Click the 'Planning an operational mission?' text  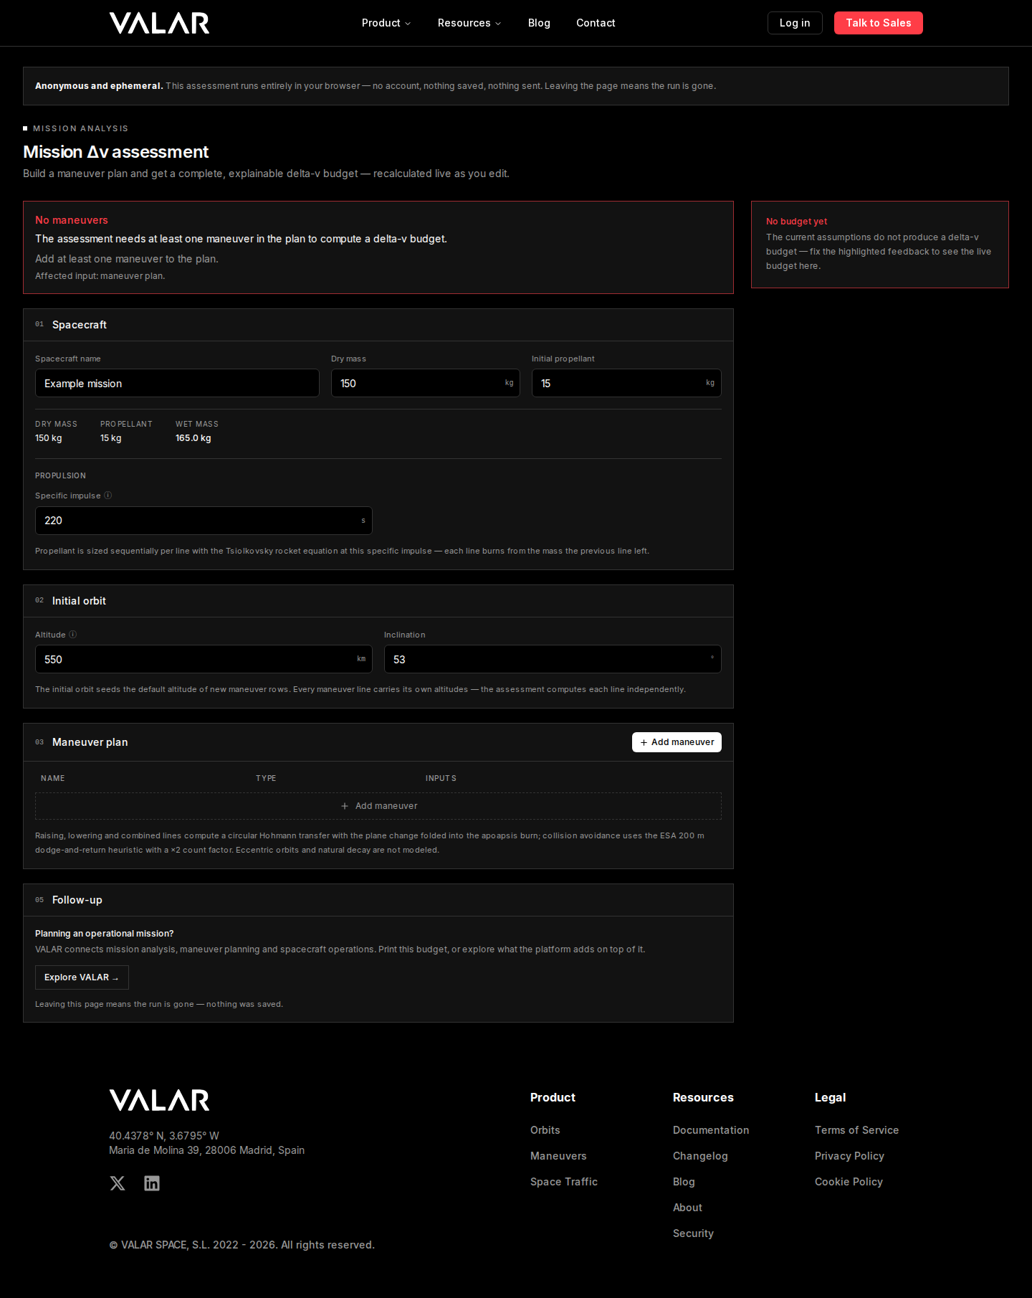pos(105,934)
